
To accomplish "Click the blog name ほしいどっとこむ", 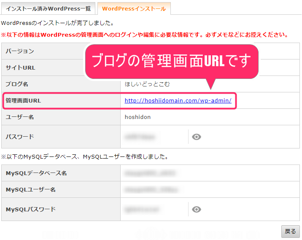I will point(147,84).
